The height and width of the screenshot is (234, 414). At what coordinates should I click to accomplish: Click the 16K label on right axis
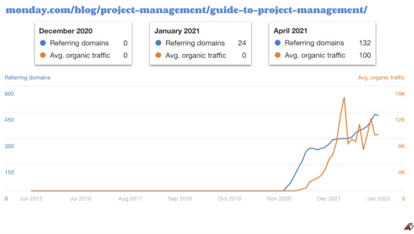point(400,94)
